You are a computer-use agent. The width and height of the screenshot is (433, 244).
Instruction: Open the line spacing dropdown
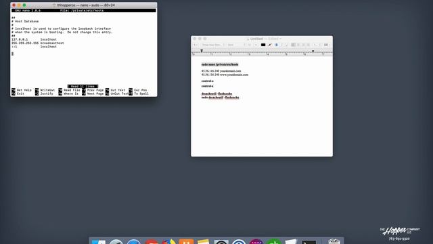317,45
